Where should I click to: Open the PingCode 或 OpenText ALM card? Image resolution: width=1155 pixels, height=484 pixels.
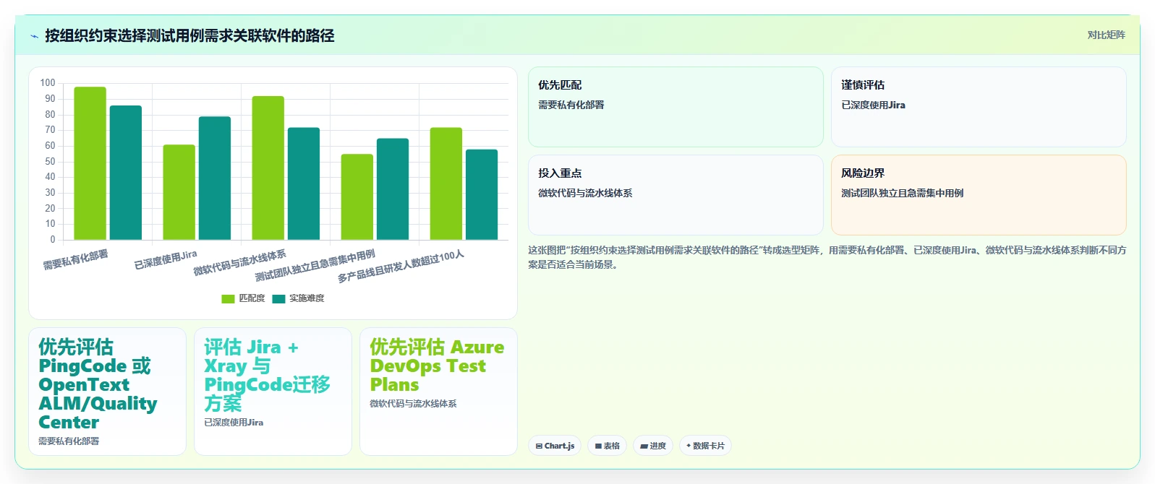107,392
